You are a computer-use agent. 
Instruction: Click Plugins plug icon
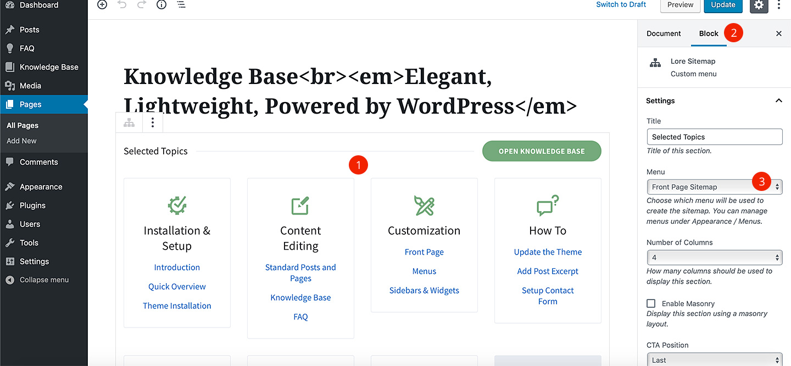[10, 205]
